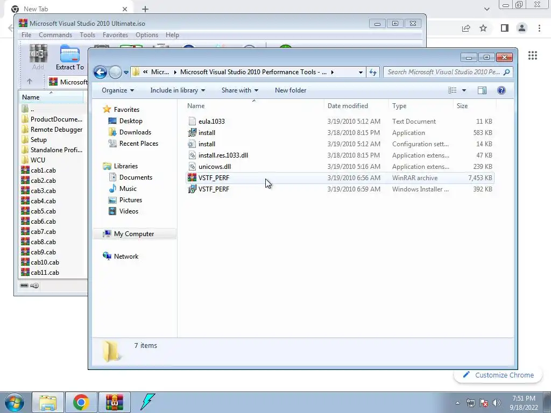Open the Share with dropdown
This screenshot has width=551, height=413.
coord(240,90)
